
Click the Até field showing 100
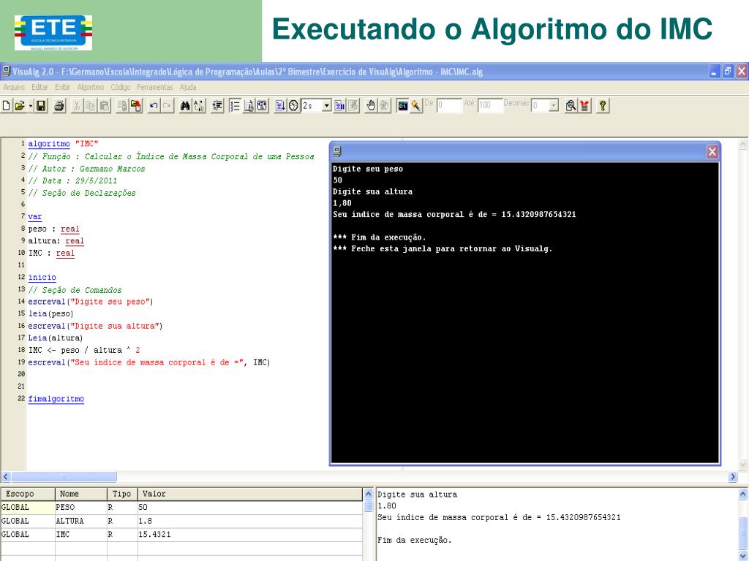coord(489,105)
